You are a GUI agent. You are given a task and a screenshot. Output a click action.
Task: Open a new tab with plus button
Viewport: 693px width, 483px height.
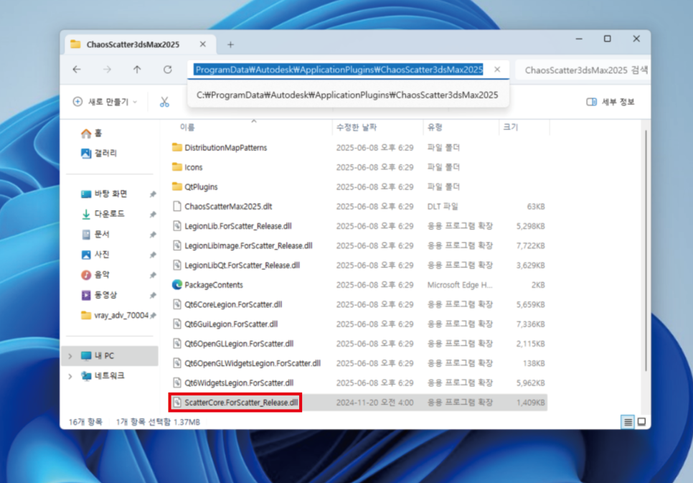click(x=230, y=44)
